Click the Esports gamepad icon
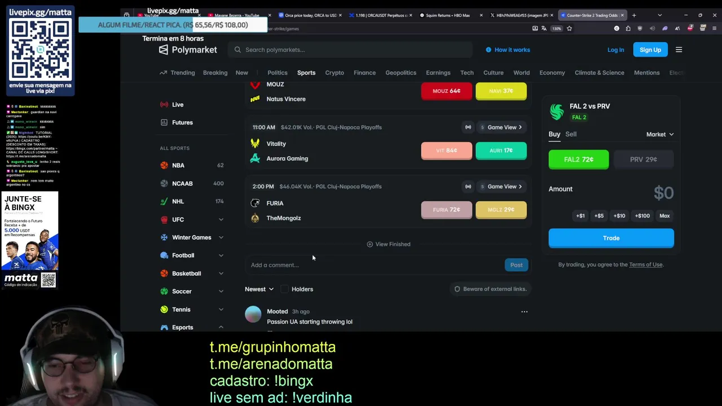722x406 pixels. [164, 328]
